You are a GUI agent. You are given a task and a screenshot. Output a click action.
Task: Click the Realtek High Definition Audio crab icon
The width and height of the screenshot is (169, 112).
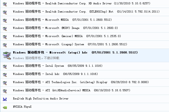point(5,99)
